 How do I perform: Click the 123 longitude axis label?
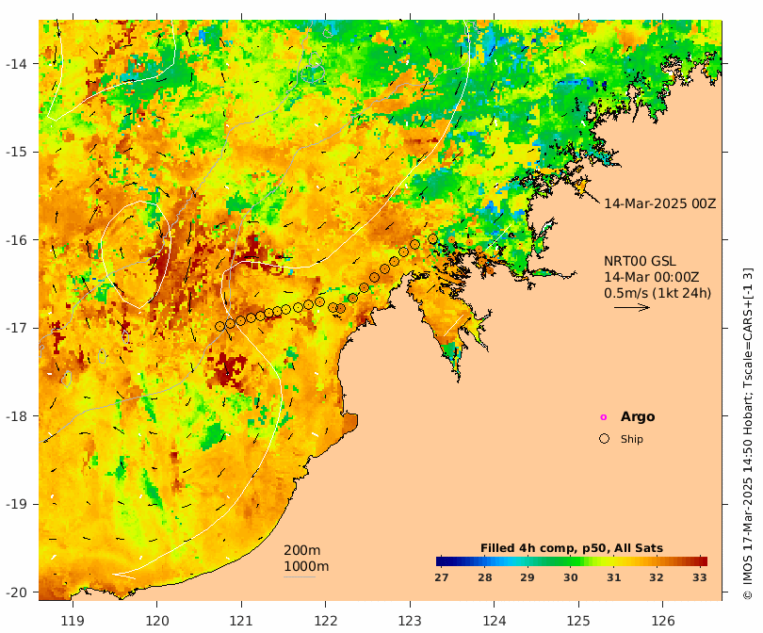[410, 621]
